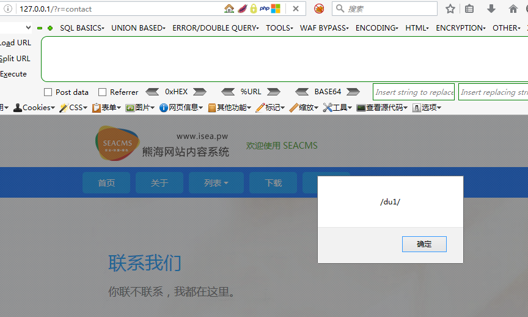
Task: Open 其他功能 menu
Action: pyautogui.click(x=230, y=108)
